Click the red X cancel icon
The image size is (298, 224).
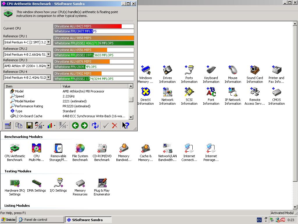point(115,125)
